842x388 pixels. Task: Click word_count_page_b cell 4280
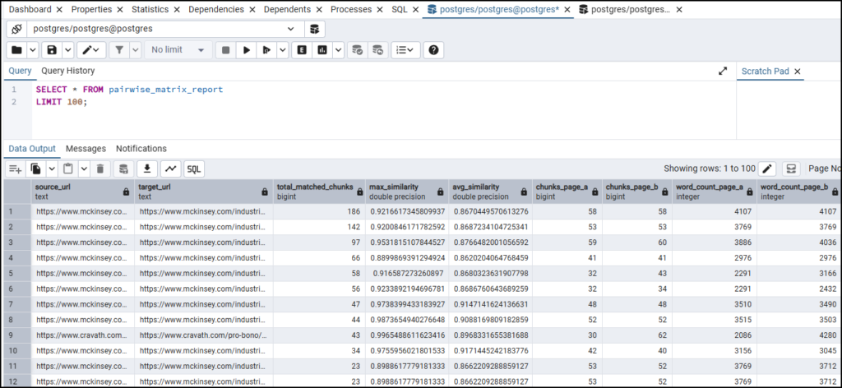coord(799,335)
